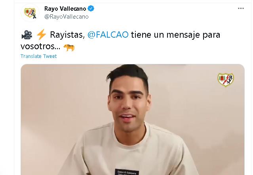Open the Rayo Vallecano display name link
This screenshot has width=253, height=175.
(65, 9)
